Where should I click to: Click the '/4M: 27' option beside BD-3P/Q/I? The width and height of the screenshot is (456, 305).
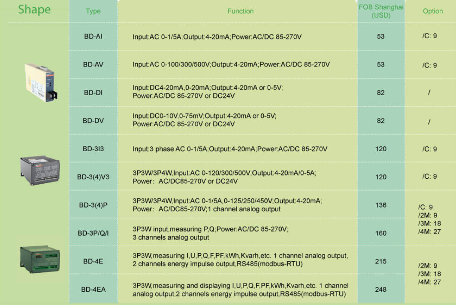[429, 232]
